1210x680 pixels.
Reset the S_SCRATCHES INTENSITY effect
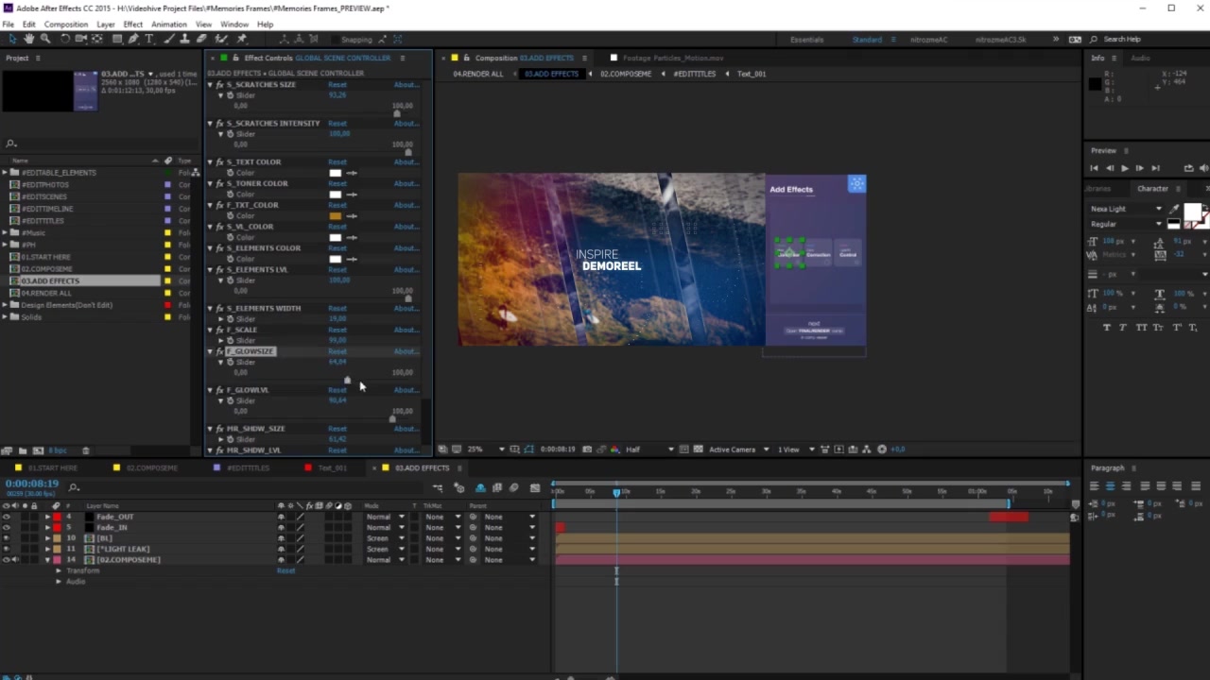337,124
